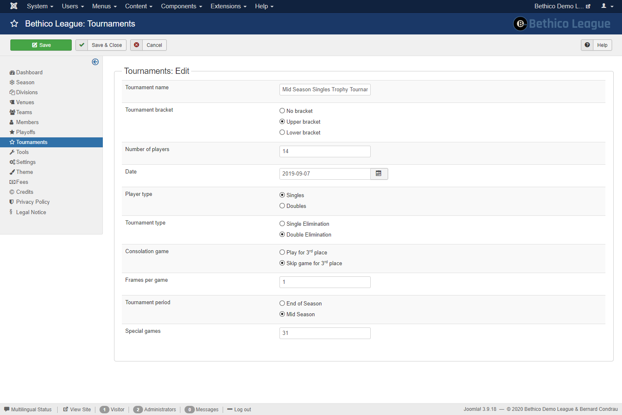Collapse the sidebar with the arrow icon
This screenshot has height=415, width=622.
click(95, 62)
